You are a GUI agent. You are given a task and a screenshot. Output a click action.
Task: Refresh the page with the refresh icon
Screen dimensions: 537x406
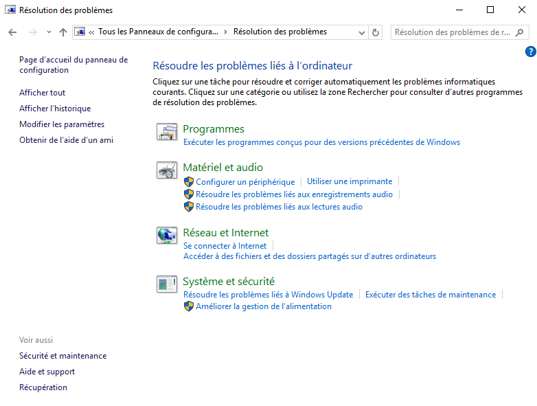click(x=376, y=32)
